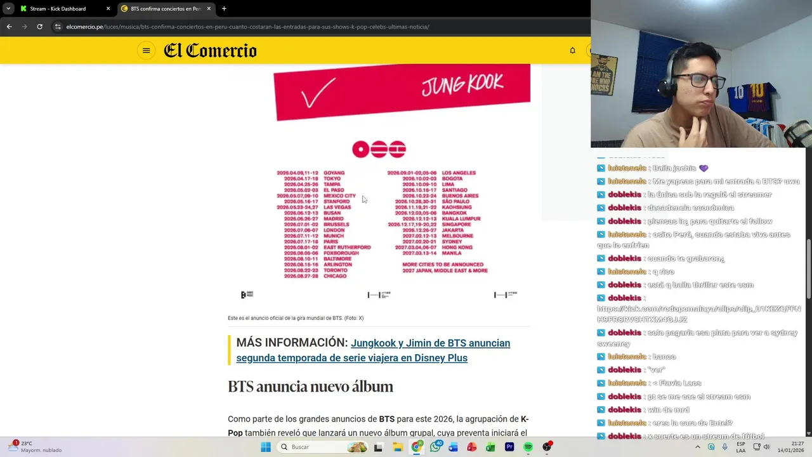Open the Windows Start menu

coord(266,447)
